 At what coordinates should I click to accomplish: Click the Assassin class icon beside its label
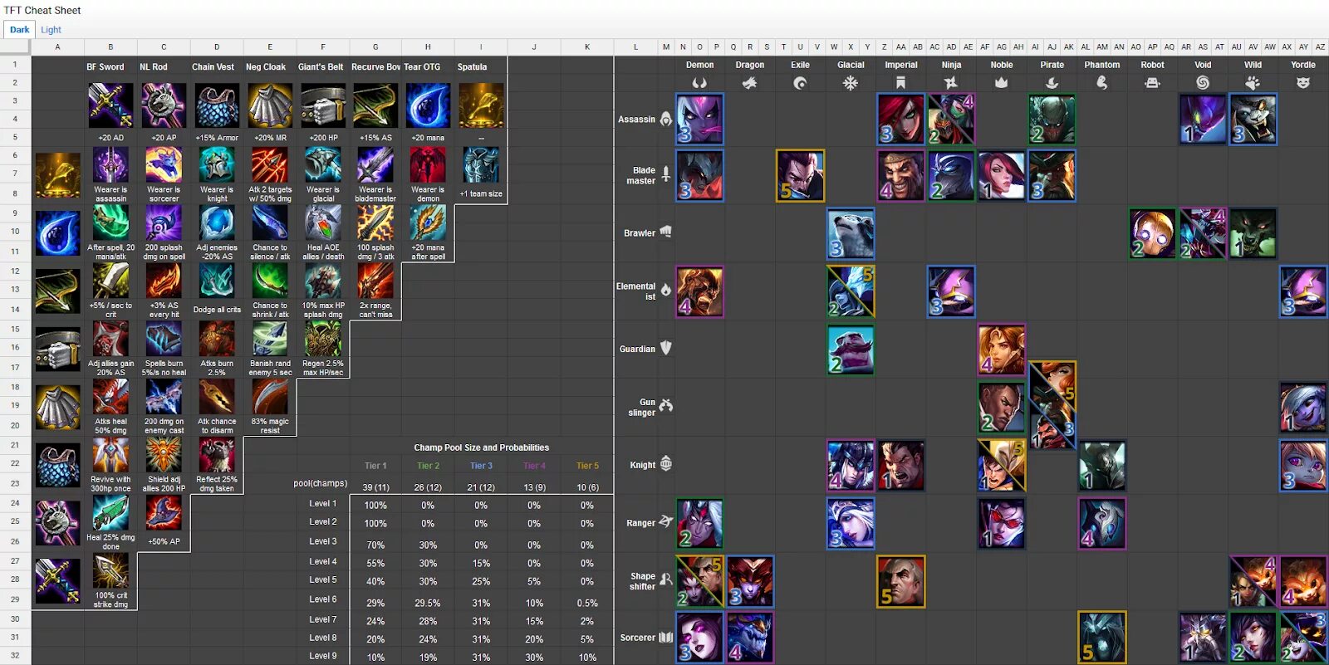pos(666,120)
